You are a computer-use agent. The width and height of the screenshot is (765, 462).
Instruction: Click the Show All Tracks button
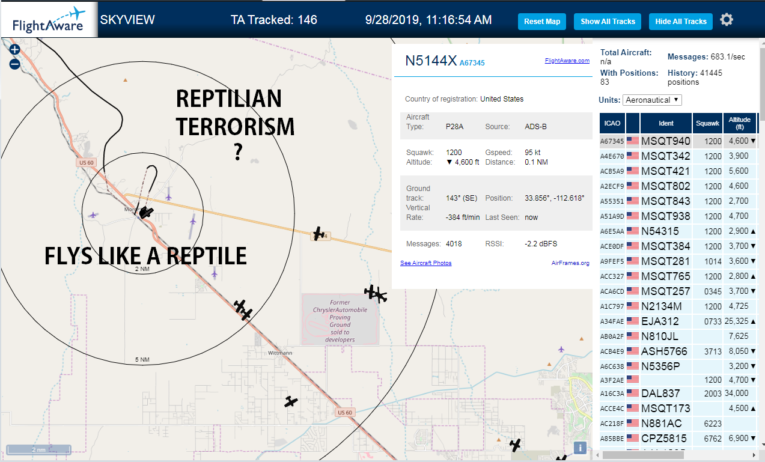click(608, 22)
